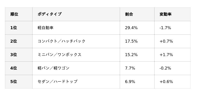Click the +1.7% change value
200x96 pixels.
166,55
